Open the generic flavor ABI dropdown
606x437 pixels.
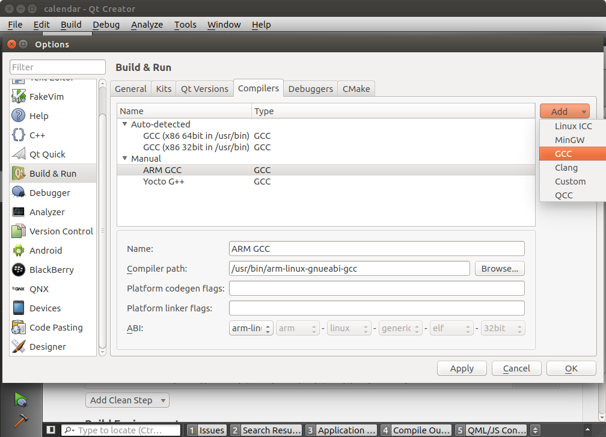click(x=400, y=328)
